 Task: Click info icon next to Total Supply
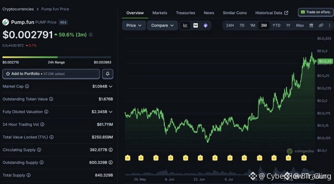click(x=28, y=175)
